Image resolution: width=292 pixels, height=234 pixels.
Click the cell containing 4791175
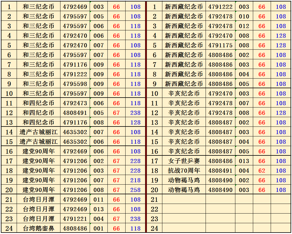tap(220, 45)
